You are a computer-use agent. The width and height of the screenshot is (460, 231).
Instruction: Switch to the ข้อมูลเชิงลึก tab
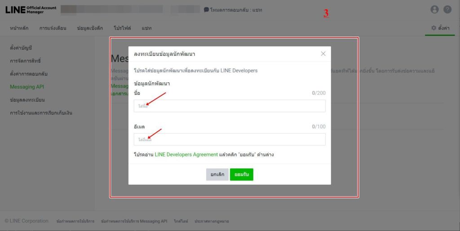pyautogui.click(x=90, y=28)
